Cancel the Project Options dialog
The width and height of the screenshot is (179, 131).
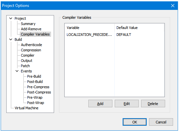tap(161, 122)
